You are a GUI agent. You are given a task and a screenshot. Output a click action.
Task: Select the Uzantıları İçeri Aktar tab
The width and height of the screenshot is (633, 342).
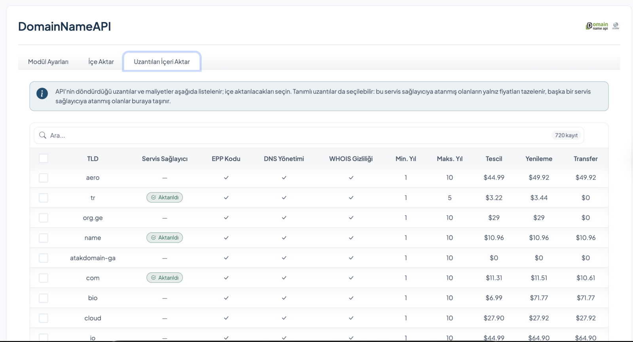162,62
